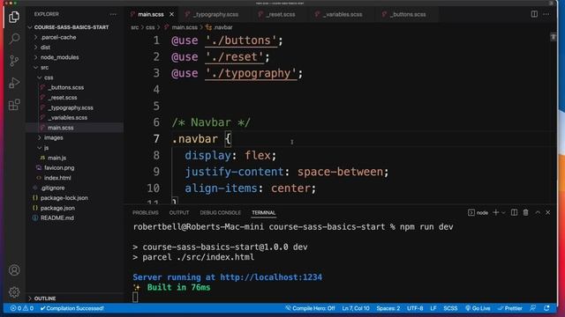Select the Terminal panel tab

pos(263,213)
